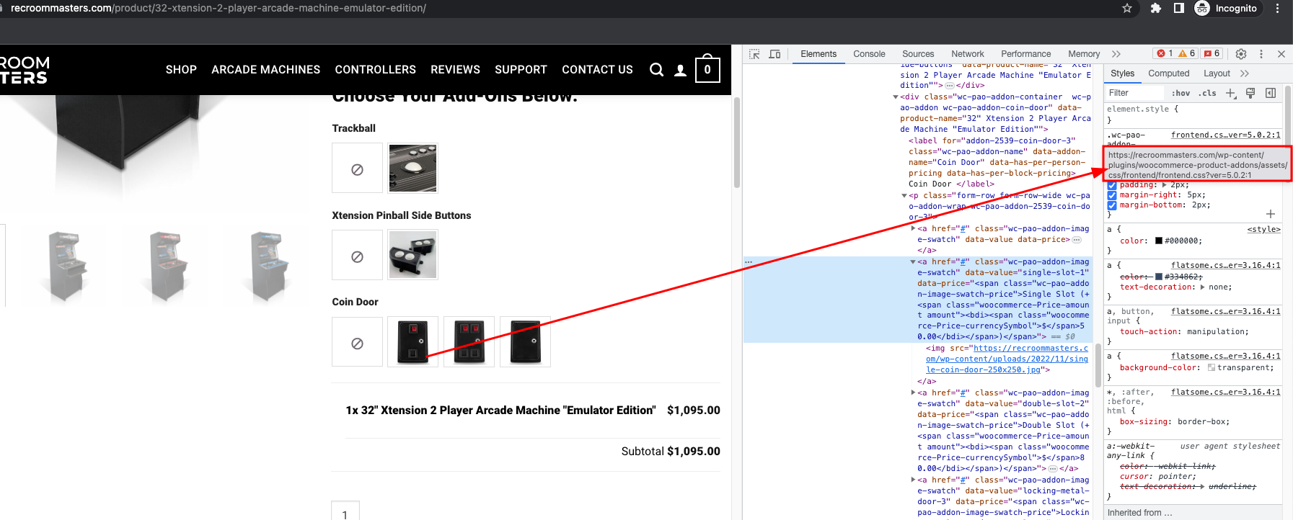This screenshot has height=520, width=1293.
Task: Open the Performance tab
Action: tap(1025, 54)
